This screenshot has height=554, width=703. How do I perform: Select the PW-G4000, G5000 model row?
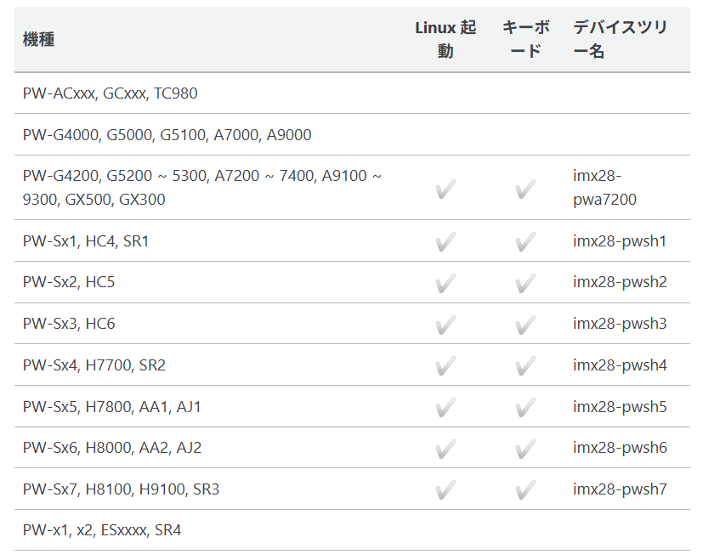[352, 134]
